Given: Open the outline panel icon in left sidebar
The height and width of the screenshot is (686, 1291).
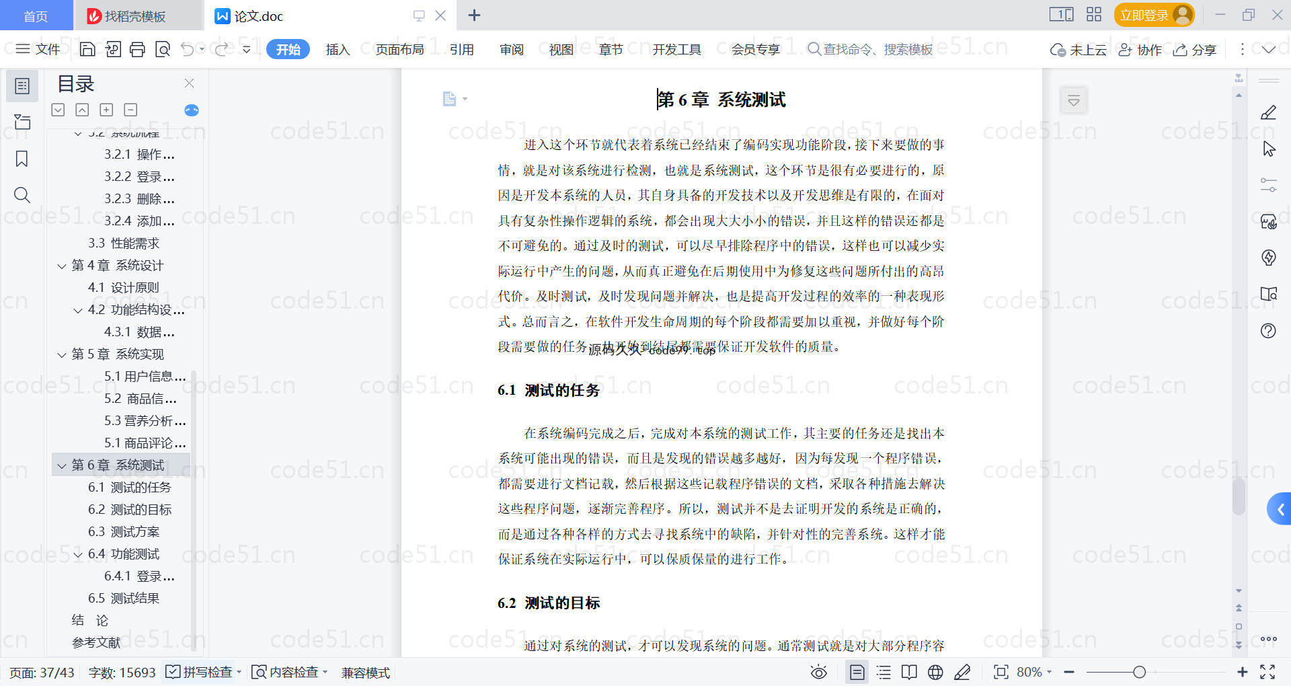Looking at the screenshot, I should [x=22, y=86].
